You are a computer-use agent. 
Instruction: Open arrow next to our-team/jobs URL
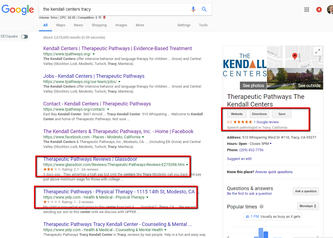[119, 82]
